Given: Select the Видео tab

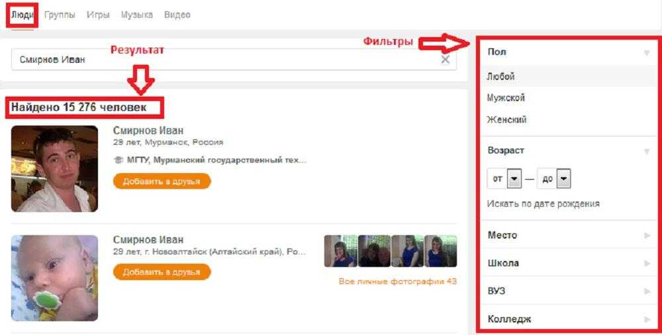Looking at the screenshot, I should (177, 15).
